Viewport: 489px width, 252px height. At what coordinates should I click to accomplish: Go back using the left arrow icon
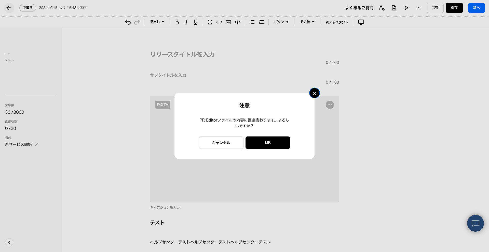click(x=9, y=8)
